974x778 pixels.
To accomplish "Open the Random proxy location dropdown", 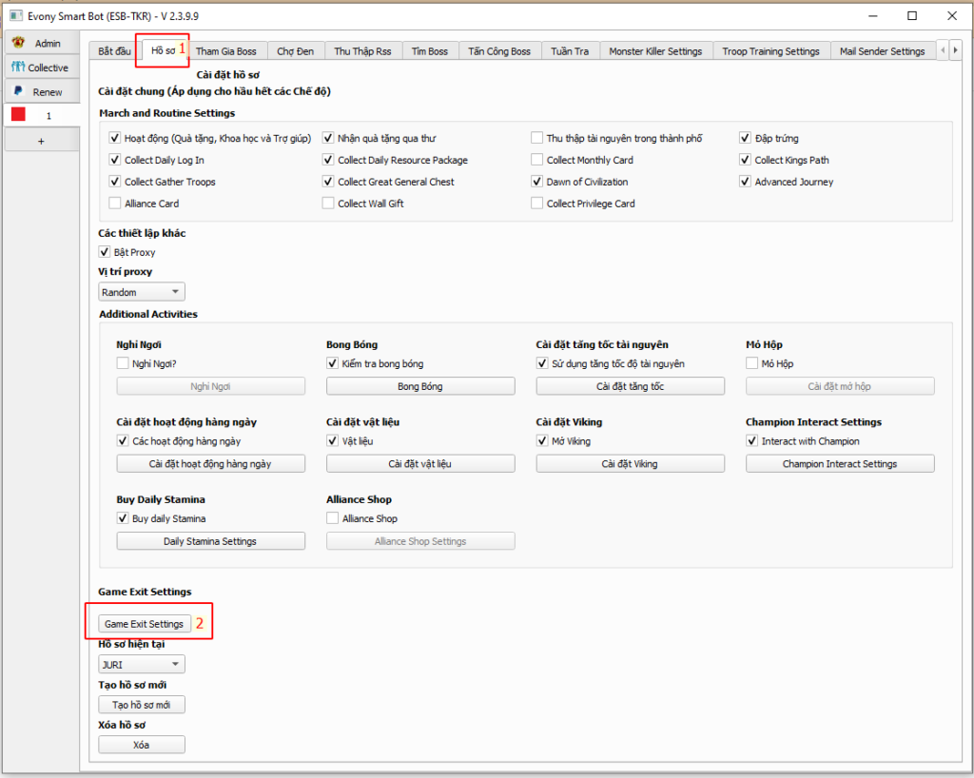I will point(142,293).
